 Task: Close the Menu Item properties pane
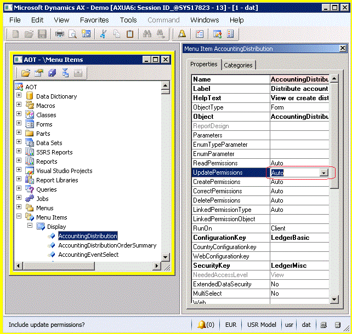click(x=343, y=48)
